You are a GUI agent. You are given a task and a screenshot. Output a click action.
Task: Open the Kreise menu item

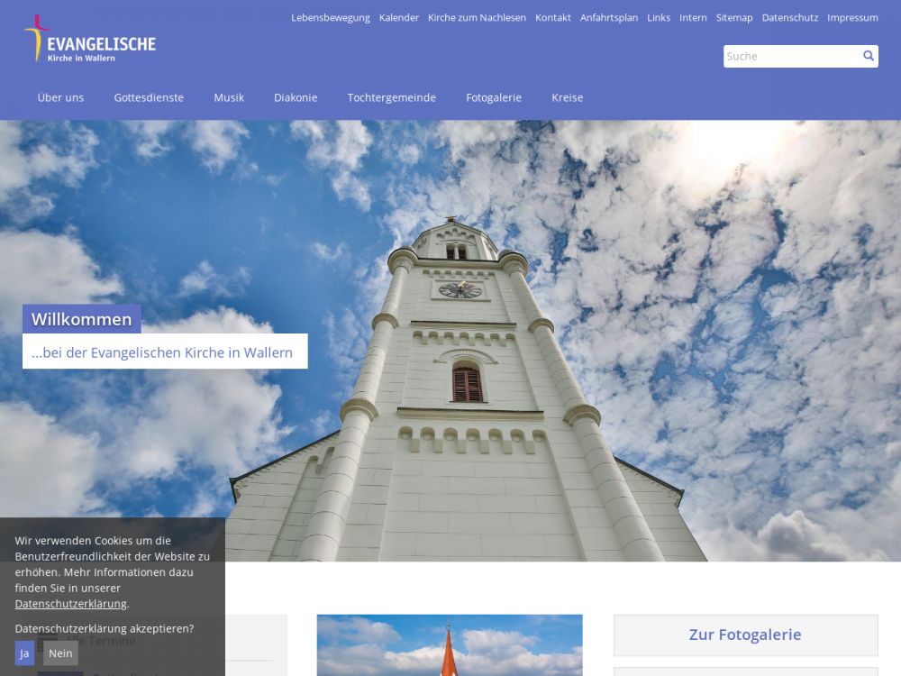point(567,97)
